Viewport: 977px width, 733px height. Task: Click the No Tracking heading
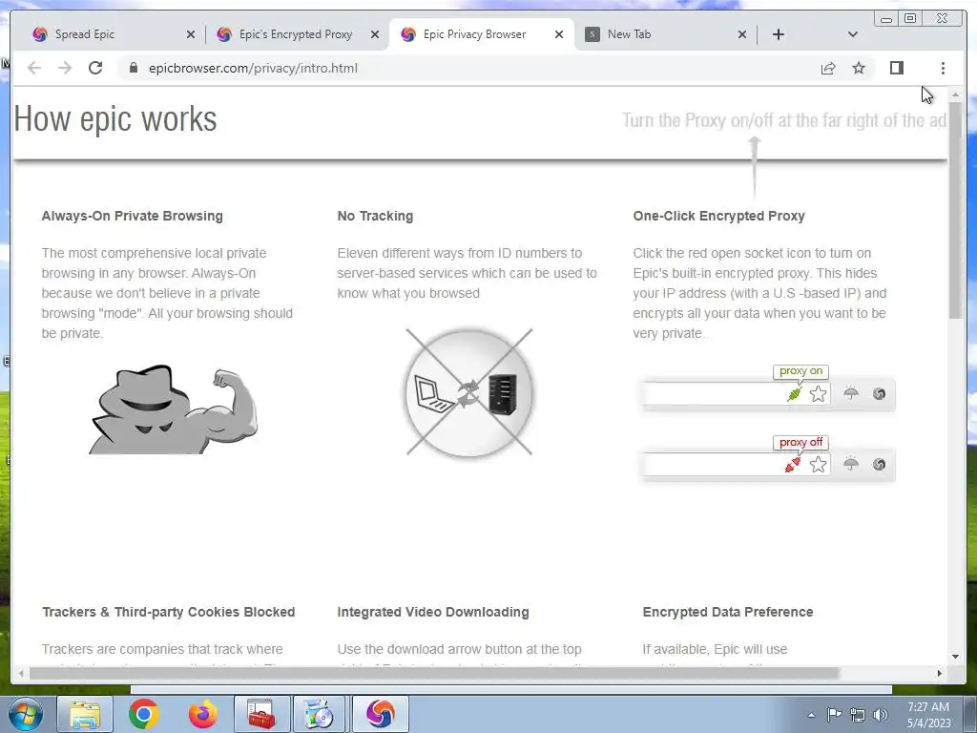pos(375,216)
